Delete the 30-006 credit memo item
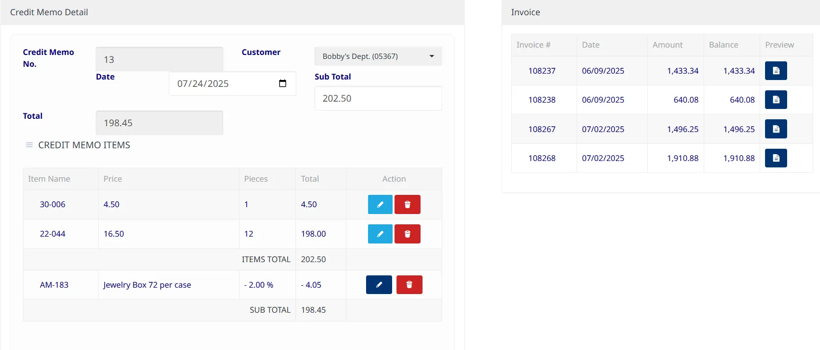Viewport: 820px width, 350px height. pos(407,205)
